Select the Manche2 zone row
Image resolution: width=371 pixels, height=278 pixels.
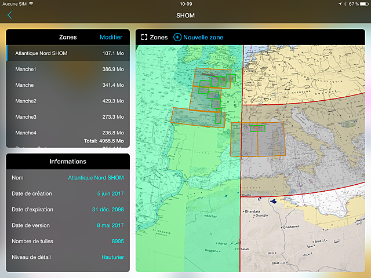pos(68,101)
